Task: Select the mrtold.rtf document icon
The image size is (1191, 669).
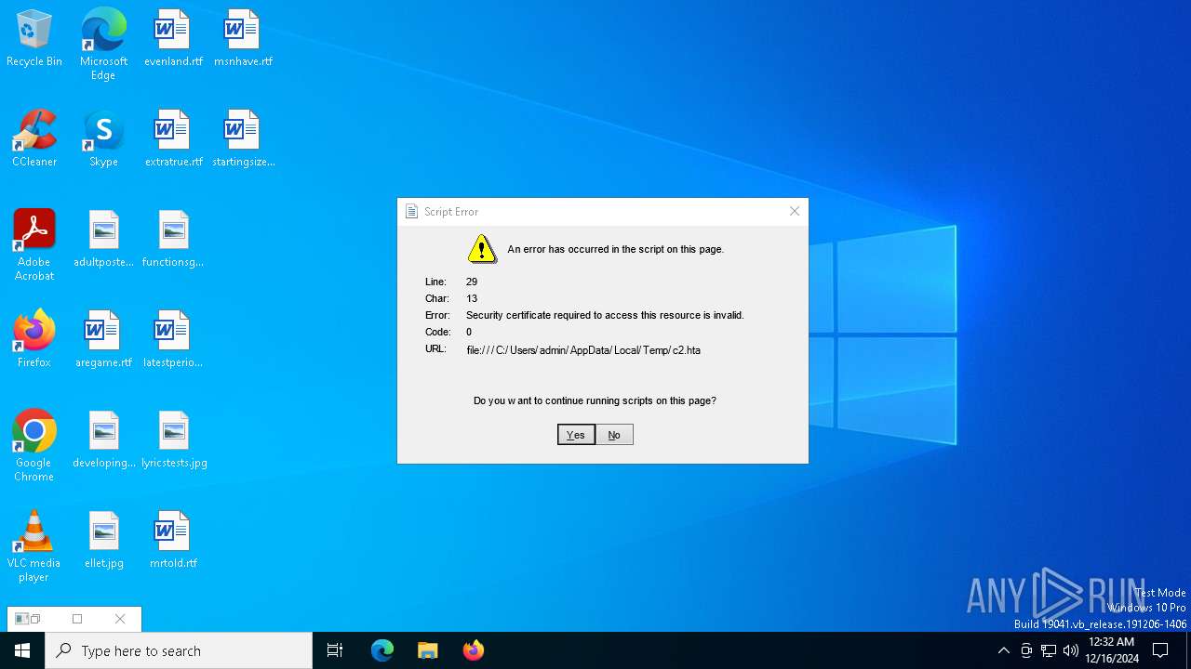Action: (173, 540)
